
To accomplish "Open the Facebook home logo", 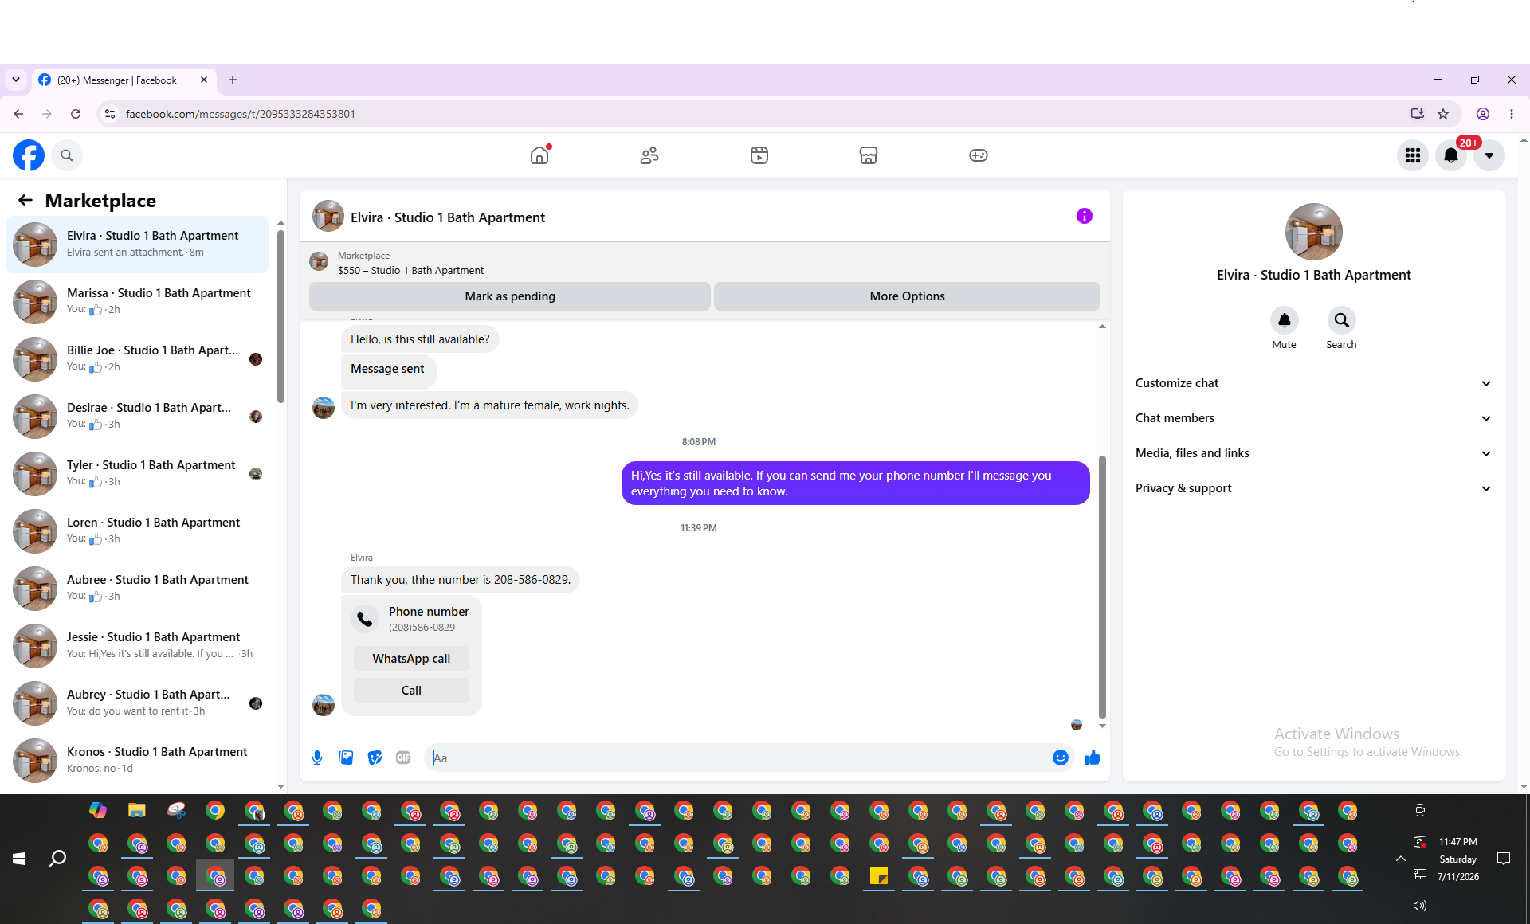I will (x=29, y=155).
